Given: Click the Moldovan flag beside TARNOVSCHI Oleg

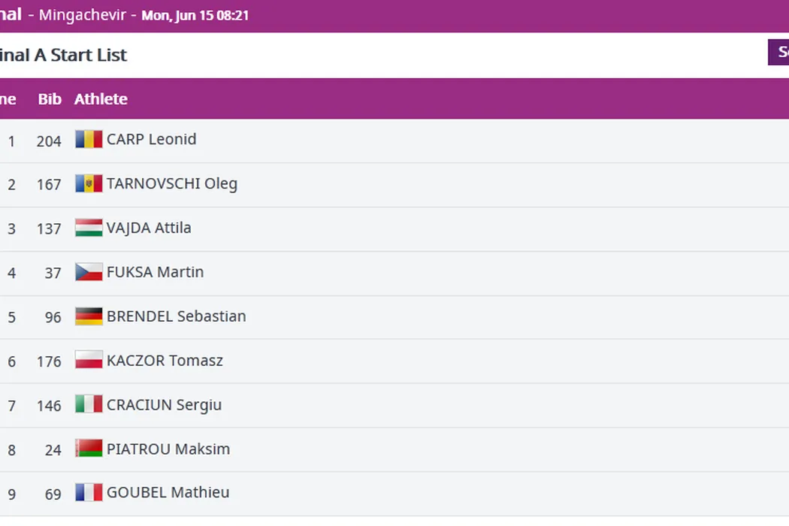Looking at the screenshot, I should coord(89,183).
